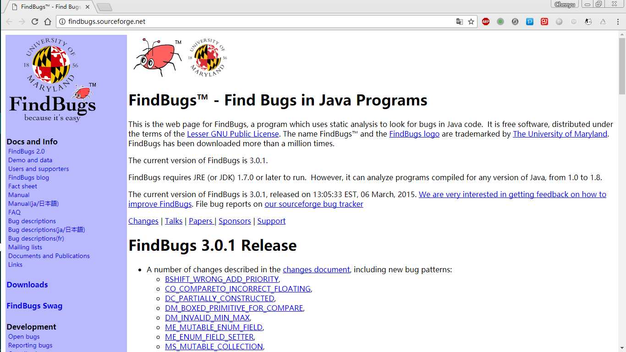Click the browser forward arrow
Viewport: 626px width, 352px height.
[22, 22]
